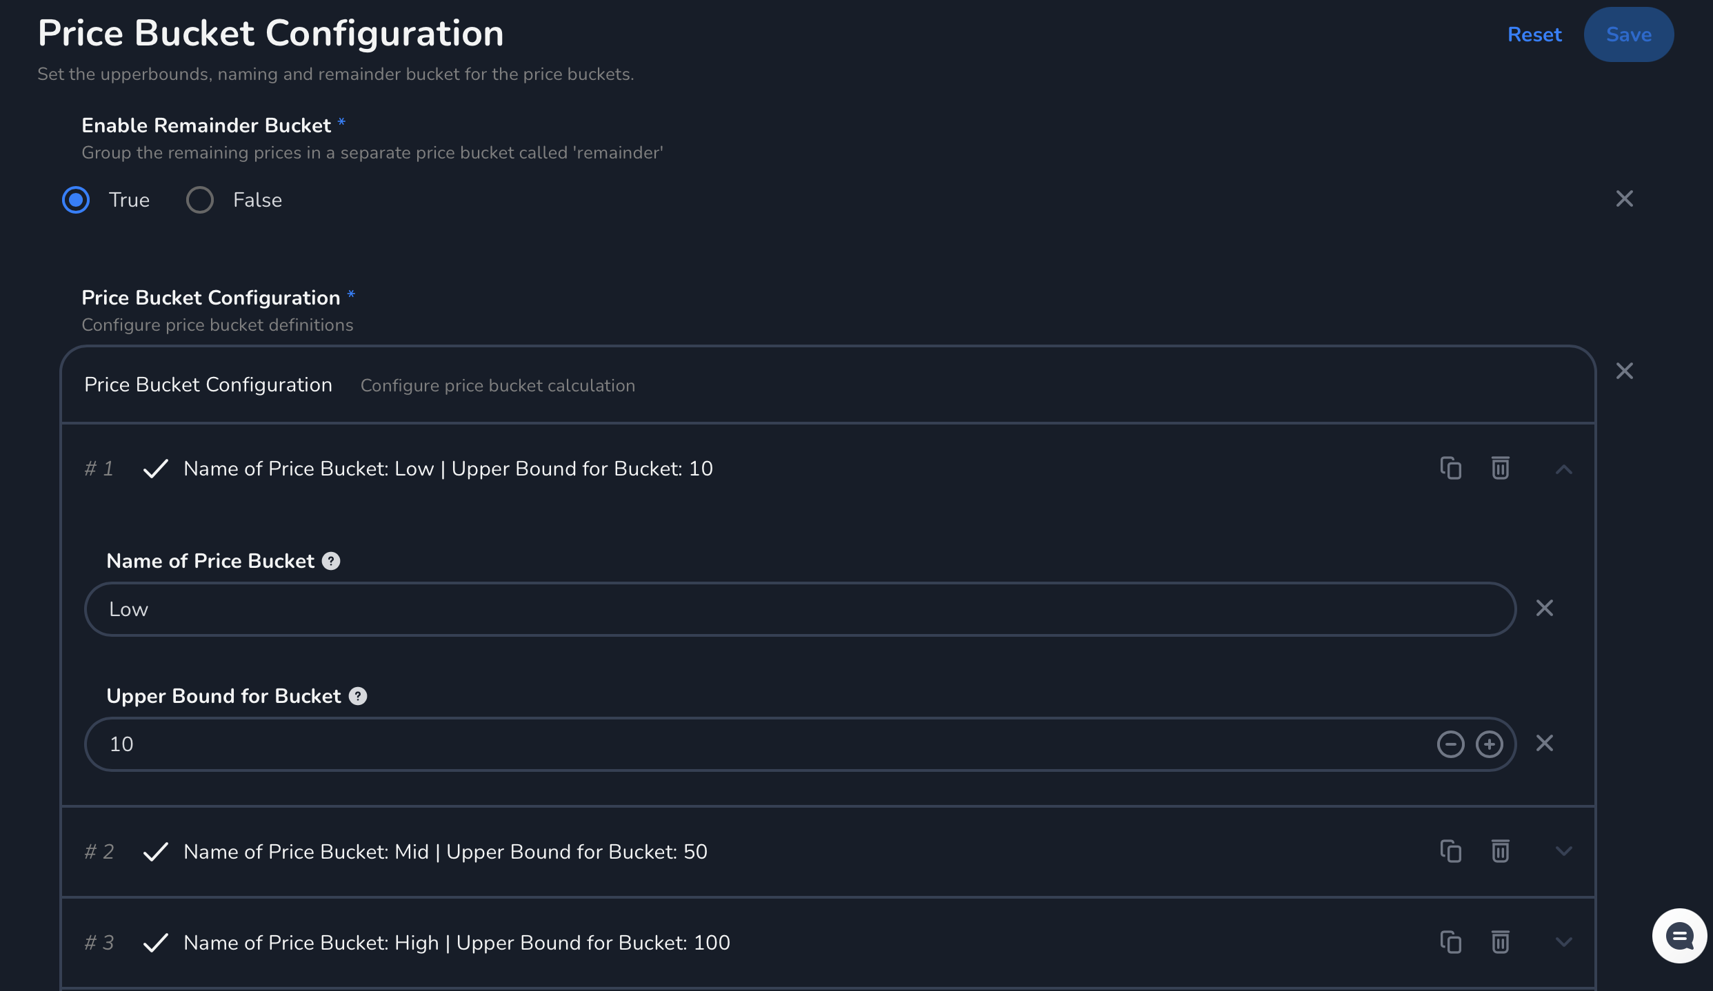Viewport: 1713px width, 991px height.
Task: Expand bucket #3 High section
Action: click(x=1563, y=943)
